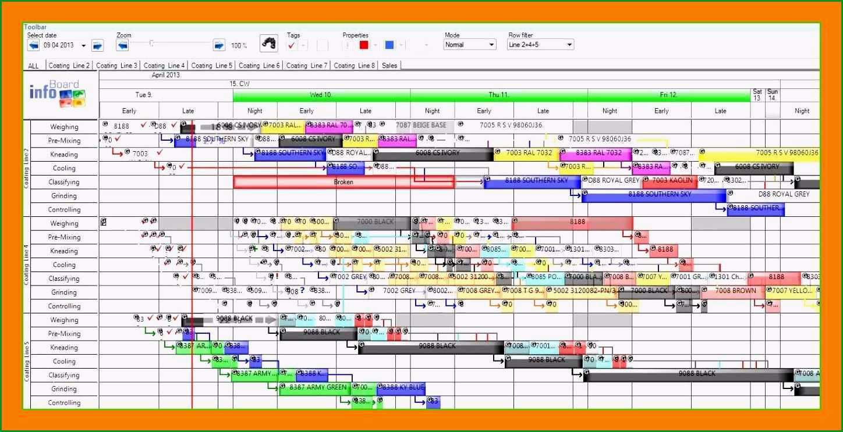Open the Coating Line 7 tab
Image resolution: width=843 pixels, height=432 pixels.
tap(307, 66)
